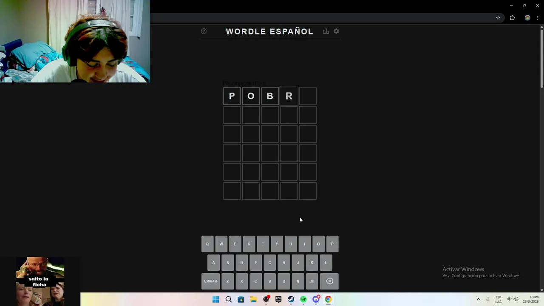
Task: Tap the O key on the on-screen keyboard
Action: point(318,244)
